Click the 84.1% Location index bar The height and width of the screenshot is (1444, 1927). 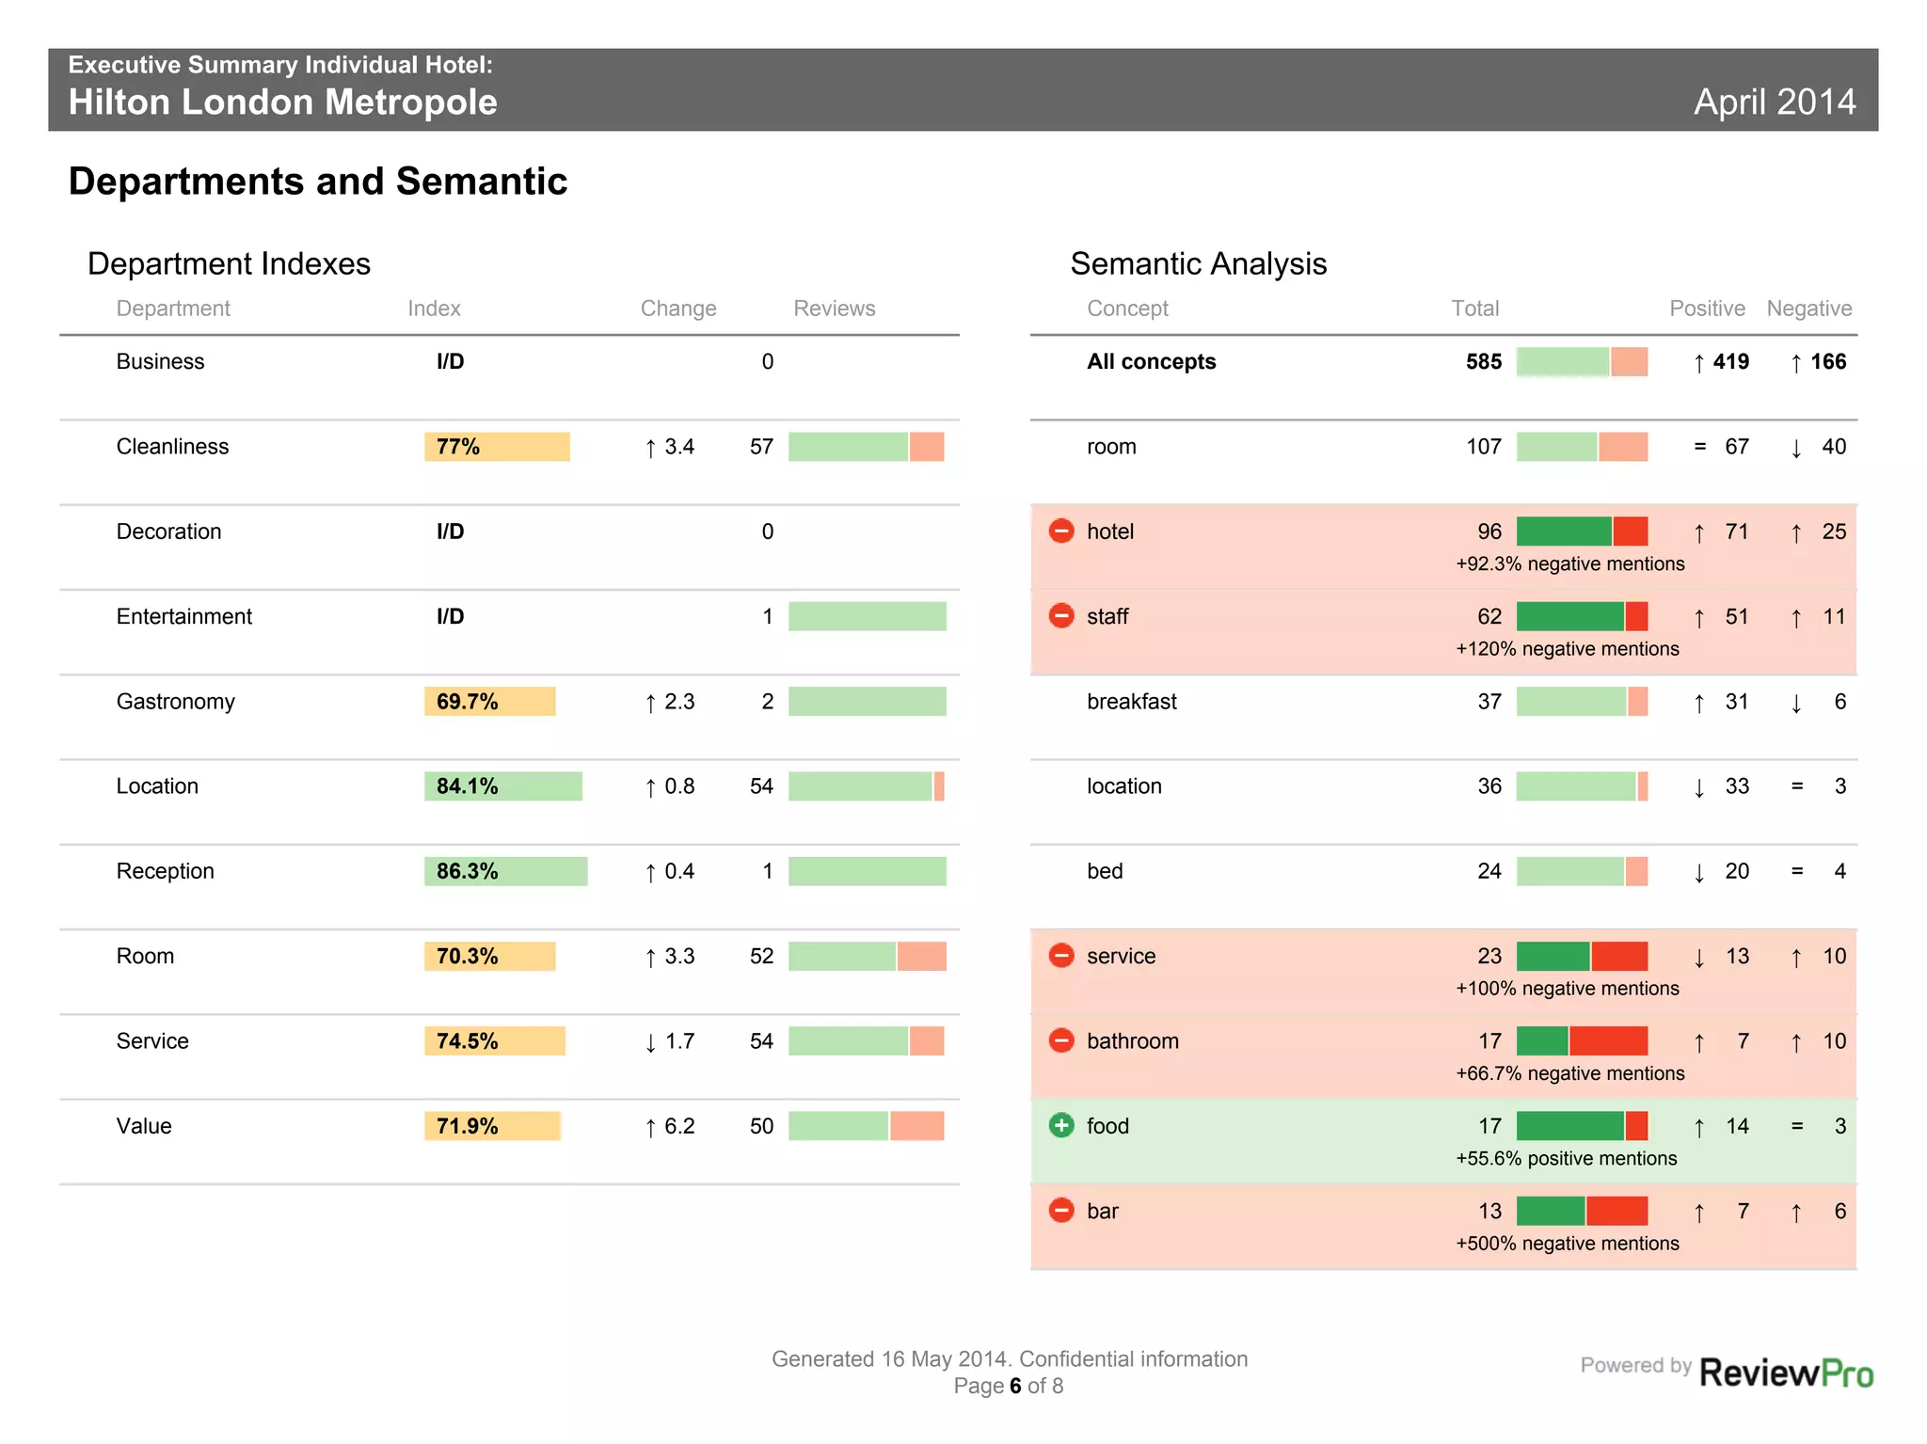502,786
